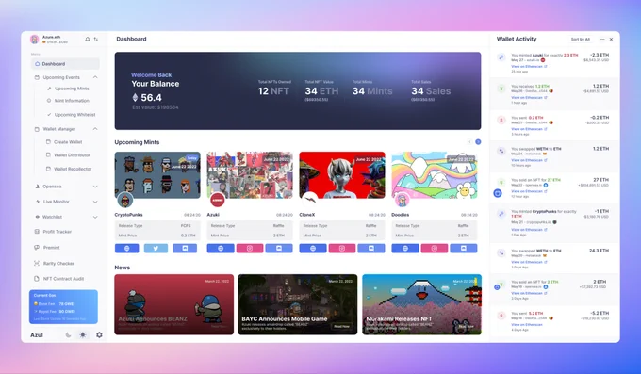641x374 pixels.
Task: Select Create Wallet in sidebar
Action: pyautogui.click(x=68, y=142)
